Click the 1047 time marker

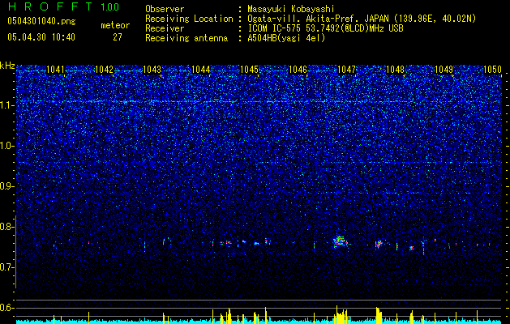(346, 70)
